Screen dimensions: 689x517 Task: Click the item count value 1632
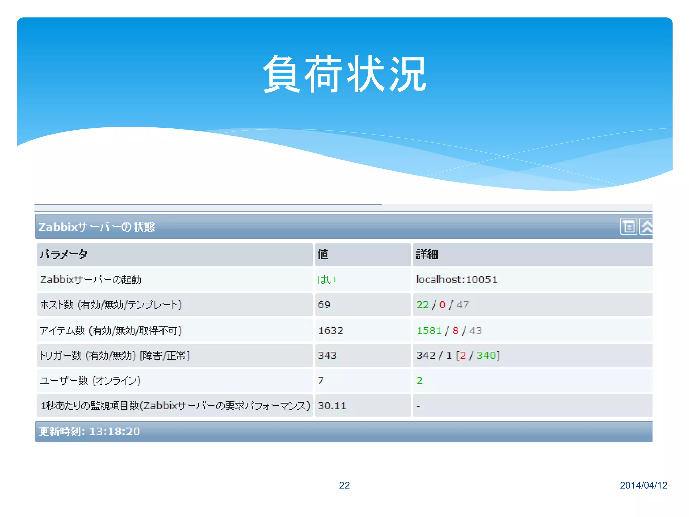[330, 331]
